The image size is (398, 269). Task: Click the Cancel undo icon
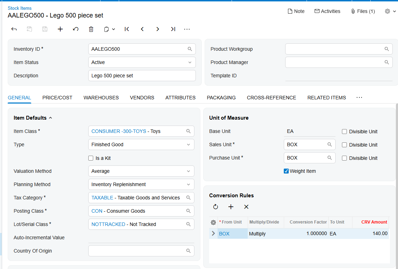pyautogui.click(x=76, y=29)
